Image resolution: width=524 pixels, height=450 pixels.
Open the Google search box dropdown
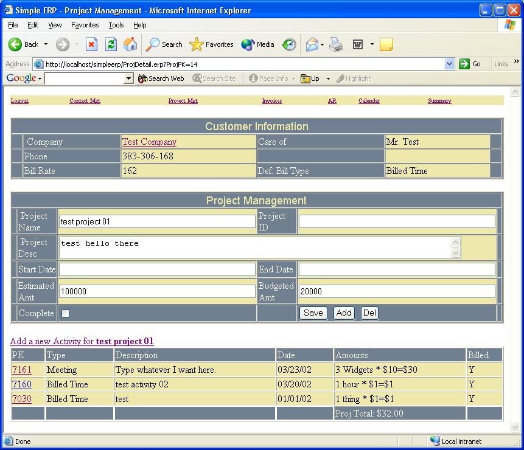coord(128,78)
